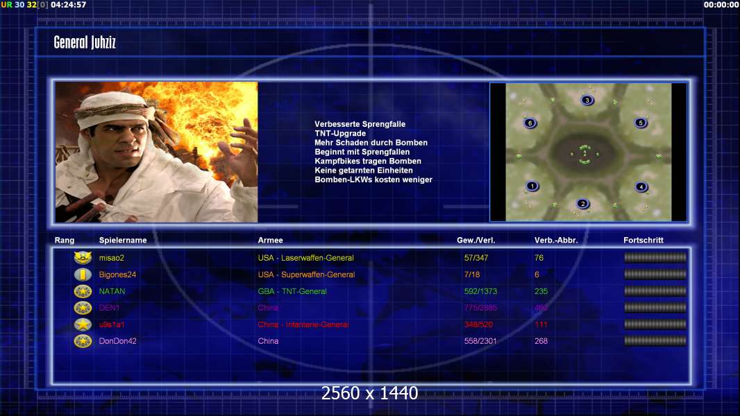Click NATAN's loading progress bar
This screenshot has height=416, width=740.
[655, 291]
